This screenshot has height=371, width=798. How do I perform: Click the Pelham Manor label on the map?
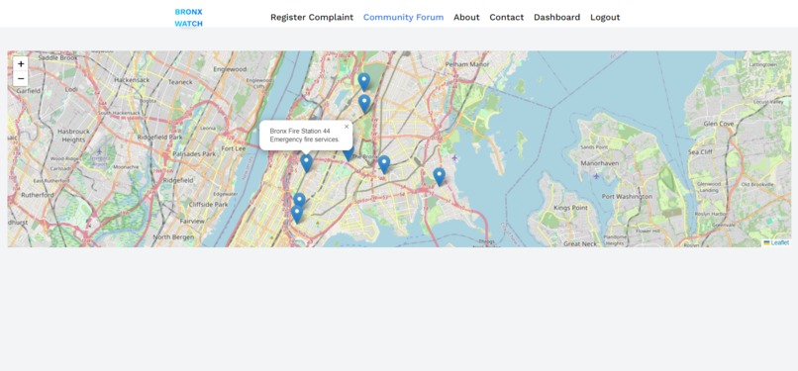[x=466, y=64]
